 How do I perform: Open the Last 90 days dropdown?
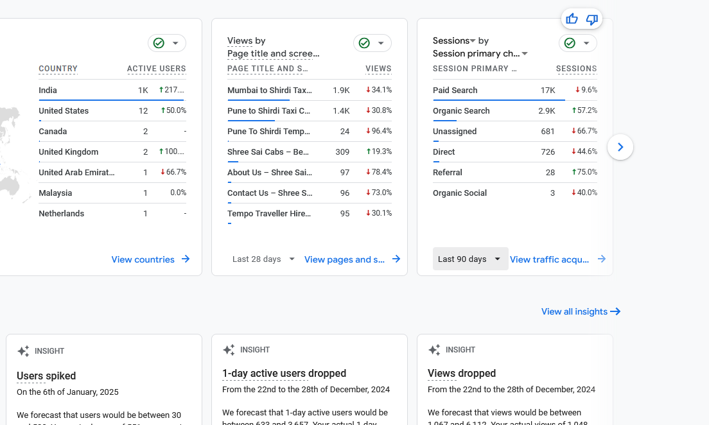tap(470, 259)
